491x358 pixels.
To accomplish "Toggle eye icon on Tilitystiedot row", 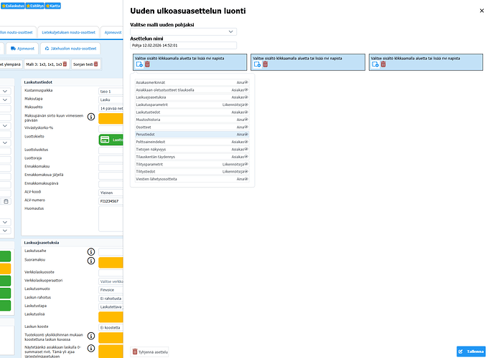I will tap(246, 171).
